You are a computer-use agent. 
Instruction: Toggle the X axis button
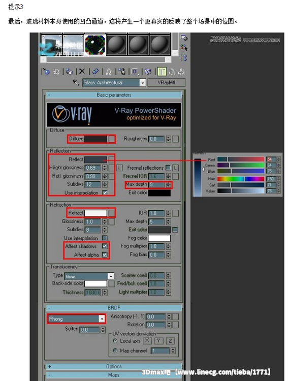(x=147, y=341)
